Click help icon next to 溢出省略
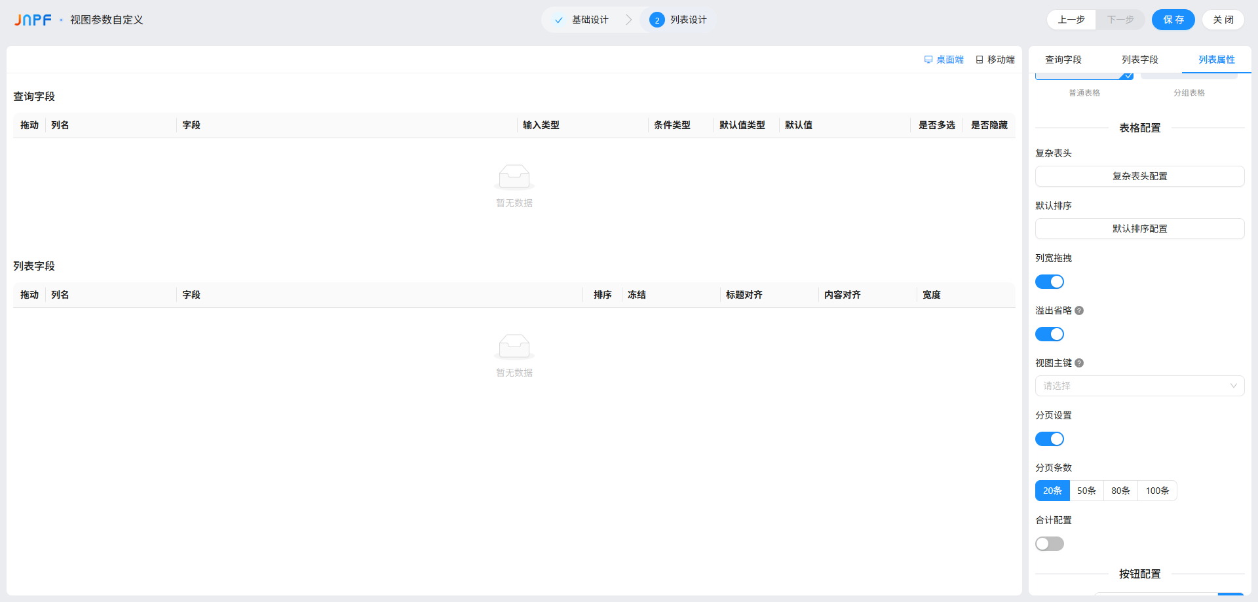This screenshot has height=602, width=1258. point(1079,310)
